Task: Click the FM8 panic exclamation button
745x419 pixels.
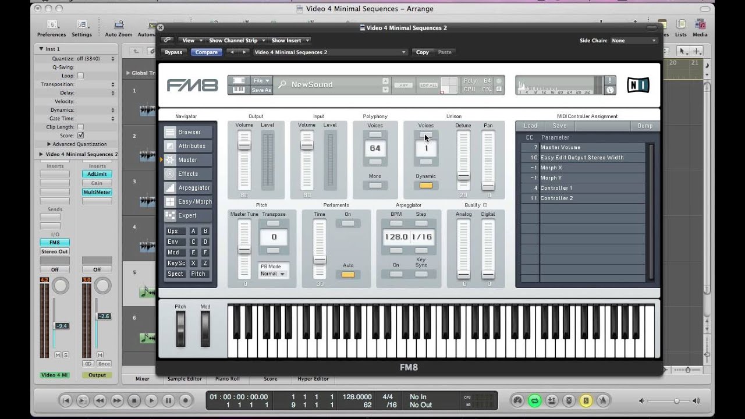Action: point(610,80)
